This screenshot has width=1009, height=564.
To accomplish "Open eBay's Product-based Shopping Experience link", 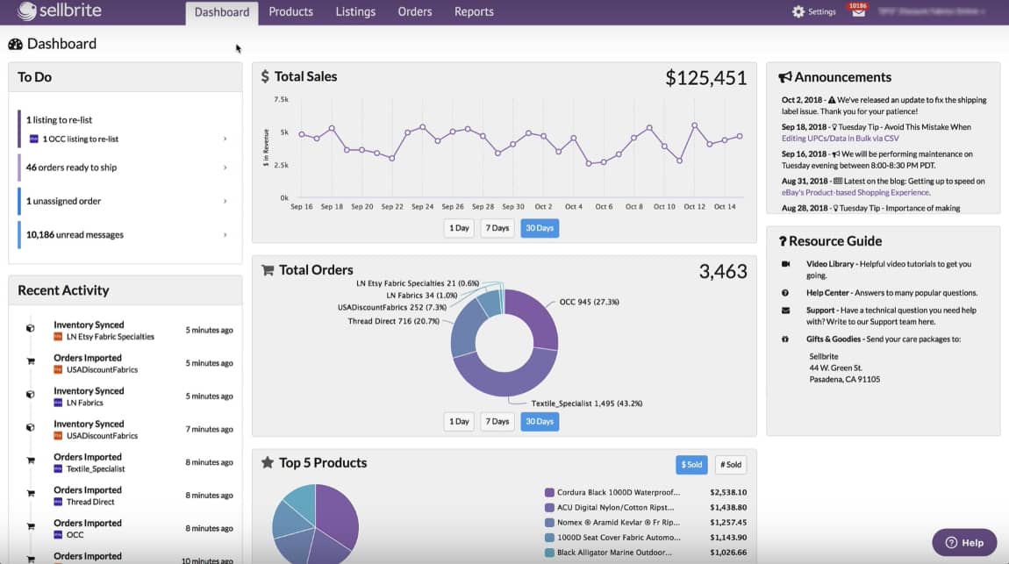I will pos(855,192).
